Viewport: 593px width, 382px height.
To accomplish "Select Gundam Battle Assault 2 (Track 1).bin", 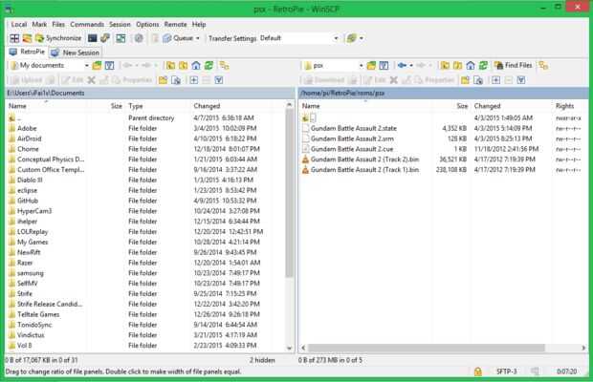I will point(364,169).
